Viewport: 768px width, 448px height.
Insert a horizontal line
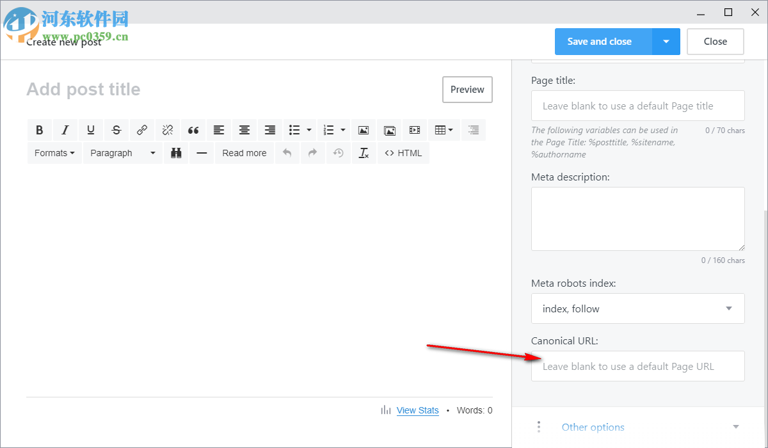(202, 153)
